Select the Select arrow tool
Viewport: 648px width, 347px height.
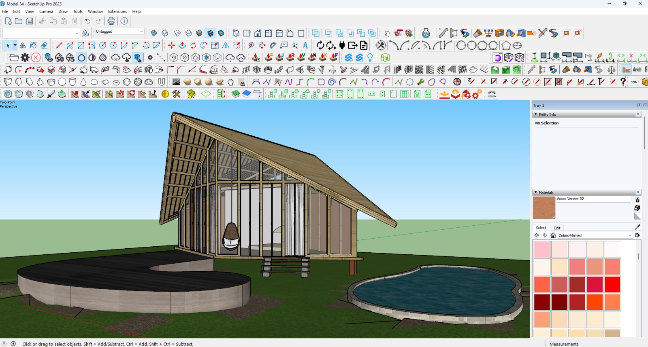(x=7, y=45)
